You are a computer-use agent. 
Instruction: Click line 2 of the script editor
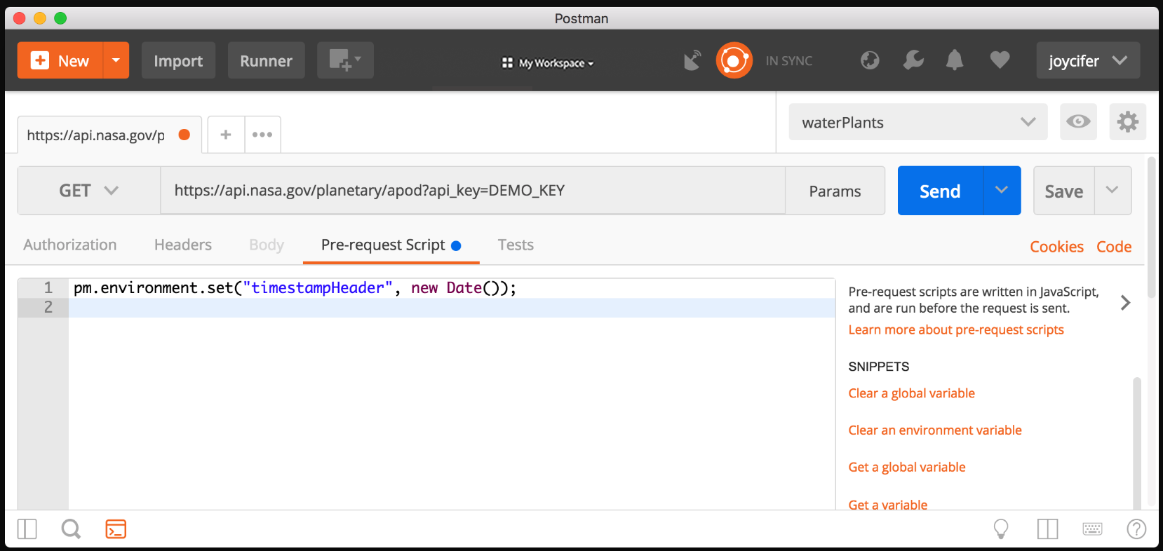[x=452, y=307]
